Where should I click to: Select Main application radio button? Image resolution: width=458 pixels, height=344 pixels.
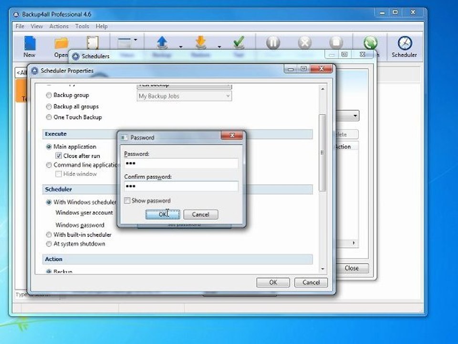pos(49,147)
